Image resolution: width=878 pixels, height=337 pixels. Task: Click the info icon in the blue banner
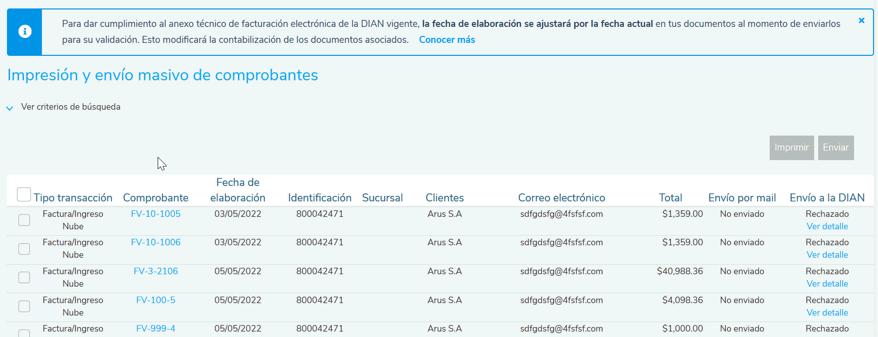[25, 31]
